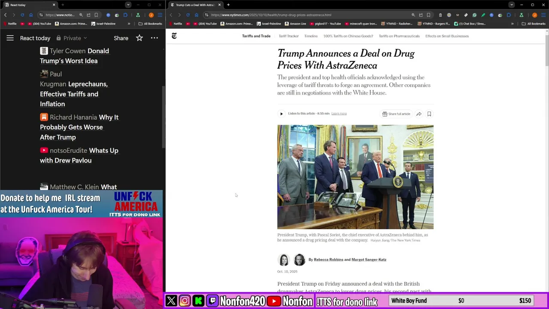Image resolution: width=549 pixels, height=309 pixels.
Task: Open Krugman Leprechauns, Effective Tariffs link
Action: 74,89
